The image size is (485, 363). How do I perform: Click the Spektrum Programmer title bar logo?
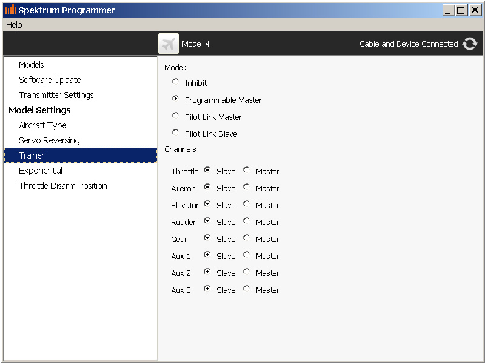[10, 10]
